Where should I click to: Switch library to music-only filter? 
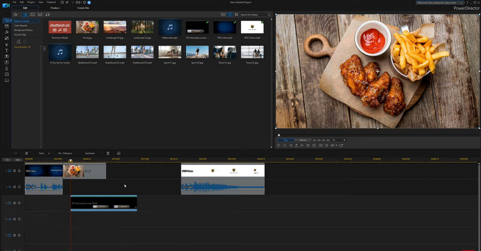[x=48, y=15]
